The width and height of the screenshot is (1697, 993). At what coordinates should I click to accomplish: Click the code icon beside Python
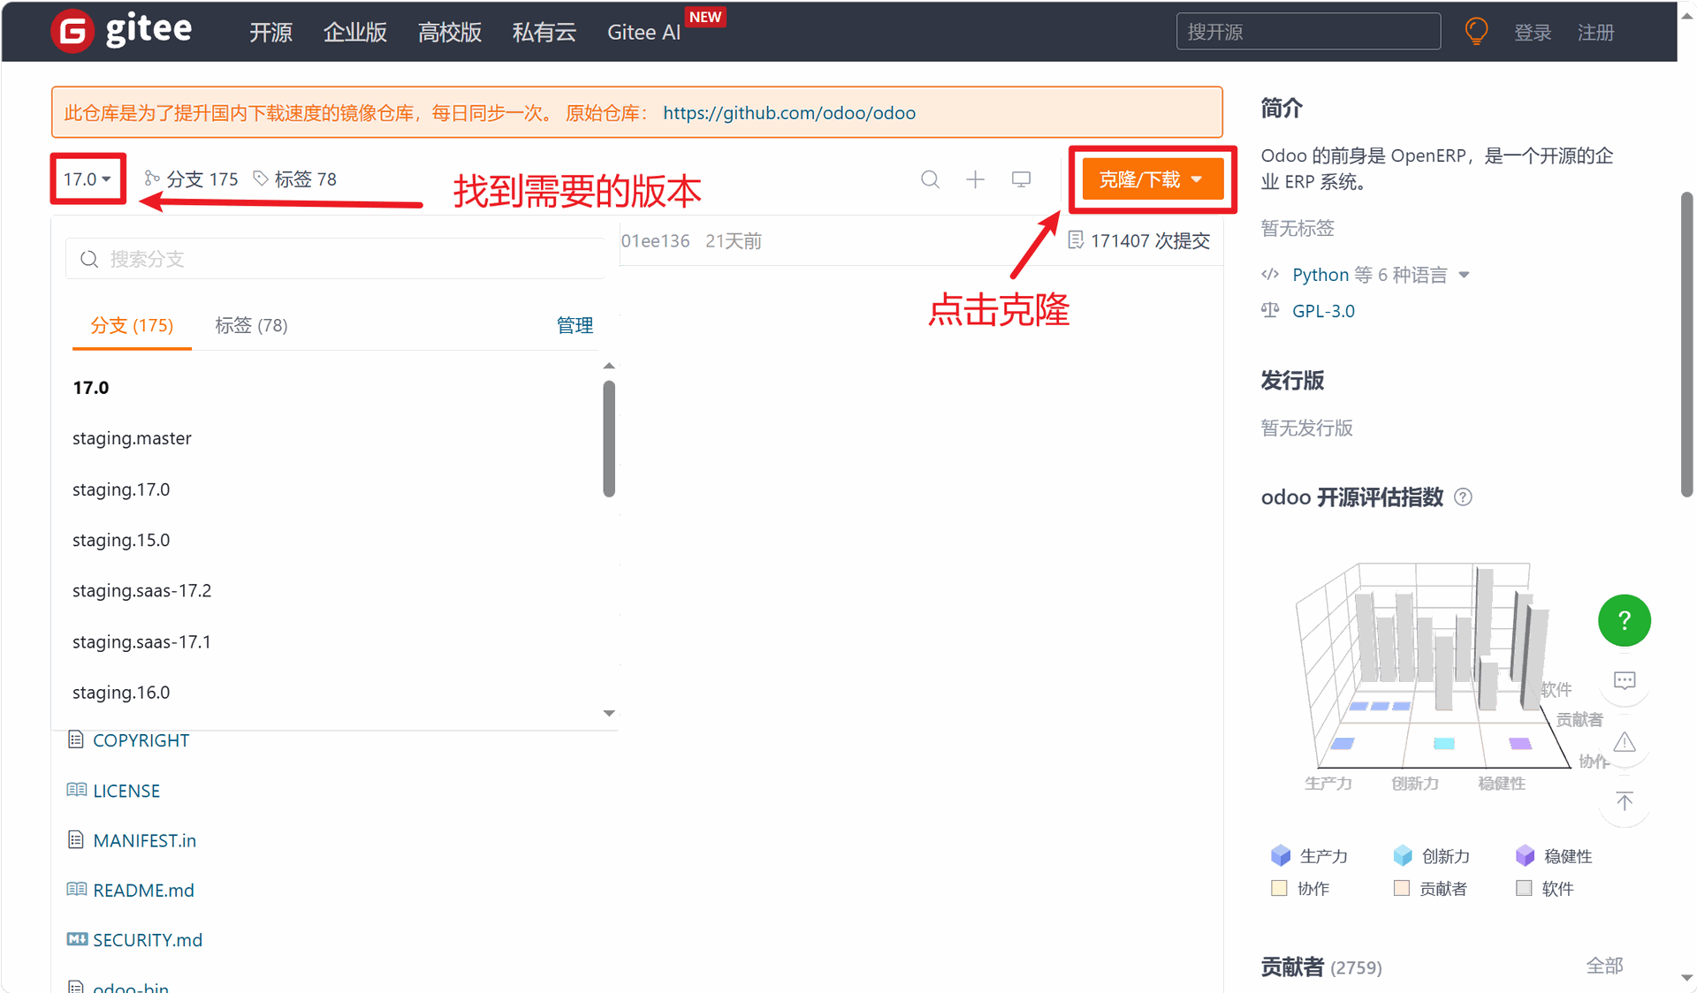[x=1270, y=275]
